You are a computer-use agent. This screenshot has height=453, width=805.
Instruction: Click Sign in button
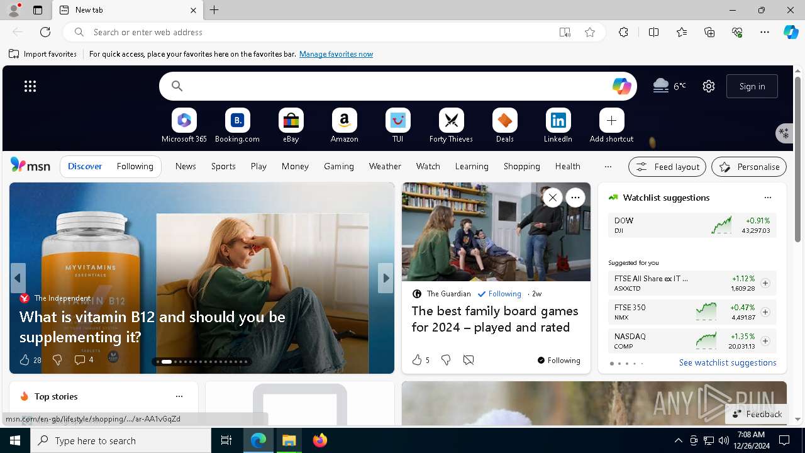point(752,86)
